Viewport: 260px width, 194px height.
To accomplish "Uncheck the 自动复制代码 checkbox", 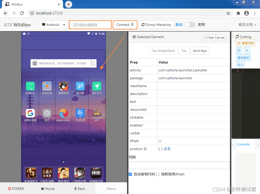I will [x=130, y=174].
